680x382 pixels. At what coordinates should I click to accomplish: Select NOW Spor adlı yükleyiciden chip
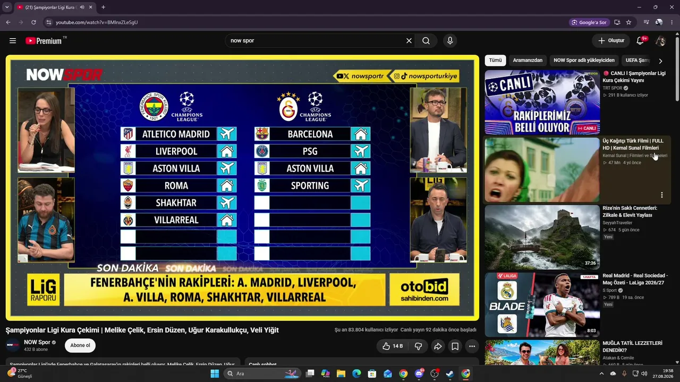coord(584,60)
